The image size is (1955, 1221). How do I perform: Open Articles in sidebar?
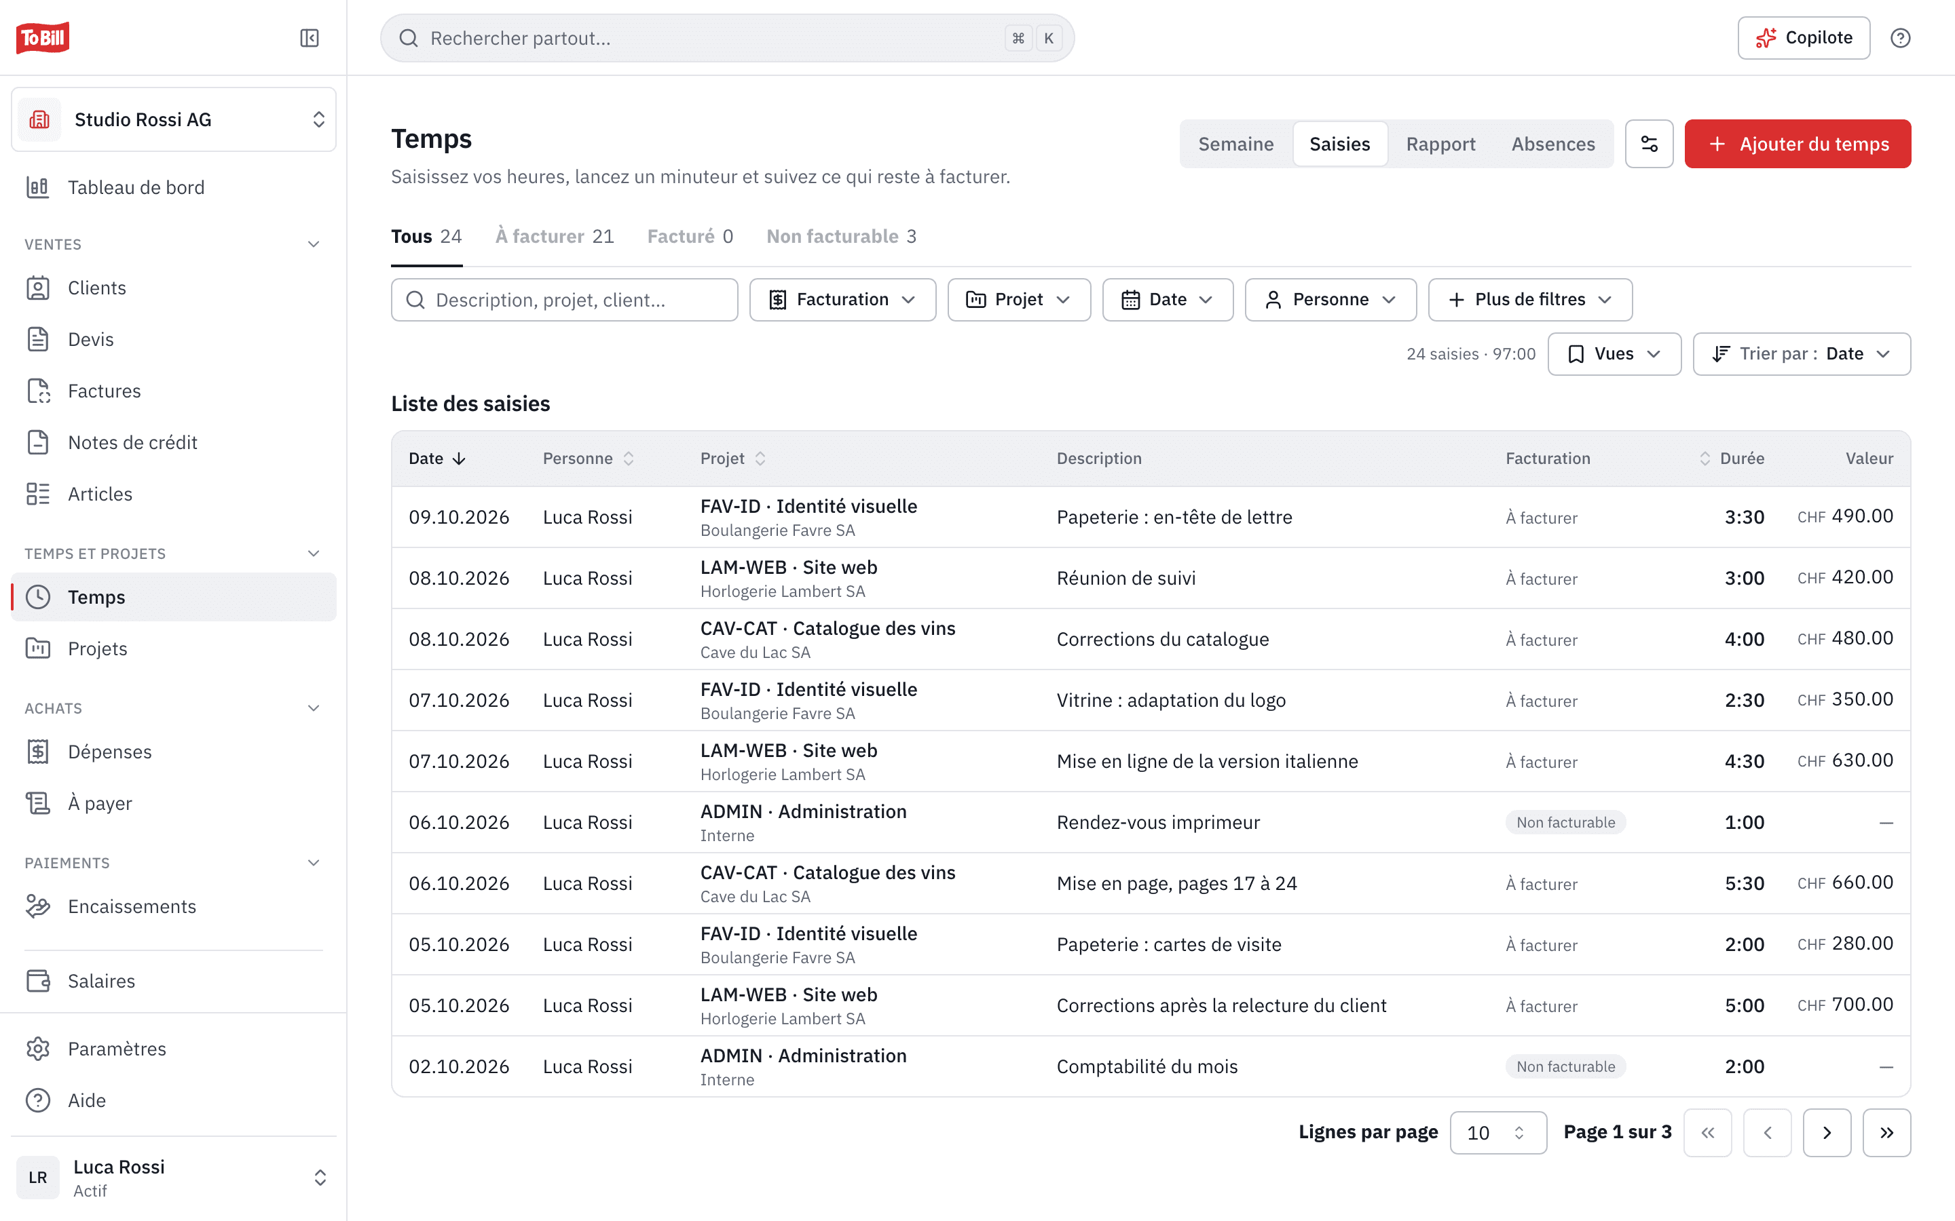pyautogui.click(x=174, y=495)
